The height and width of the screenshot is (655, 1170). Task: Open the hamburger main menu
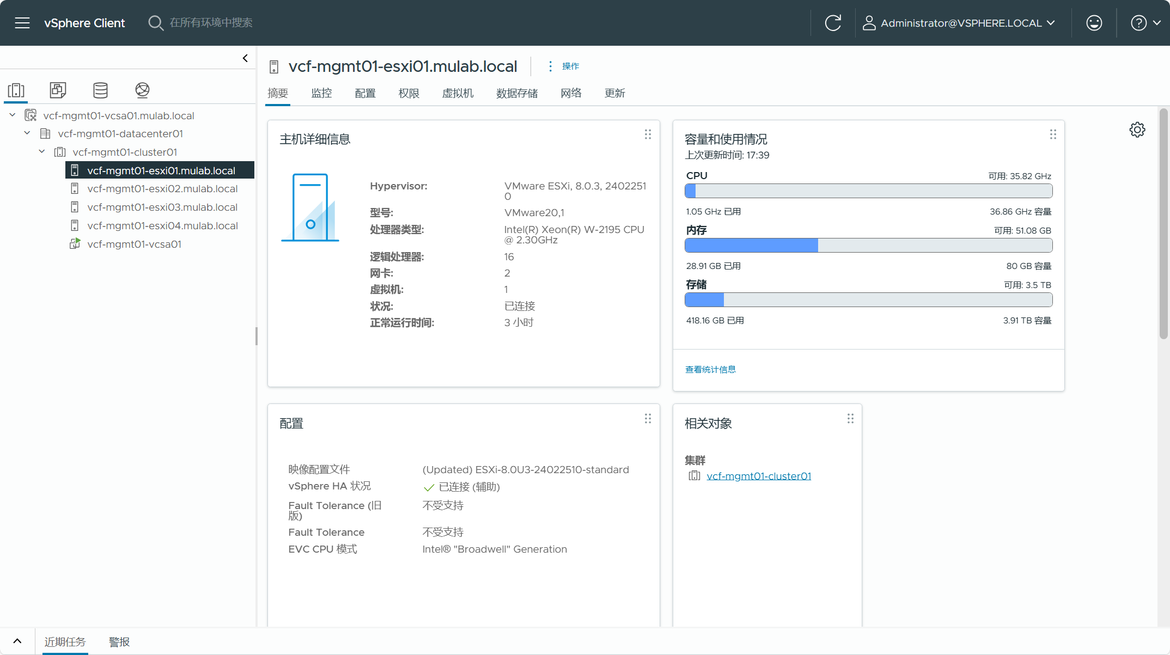[x=22, y=23]
